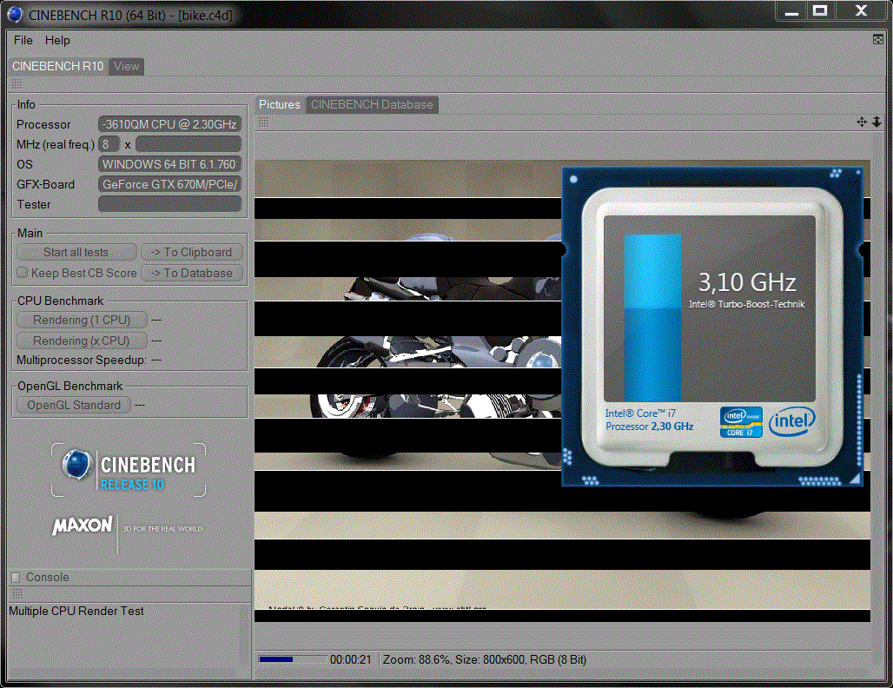Run the Rendering (x CPU) test
This screenshot has width=893, height=688.
click(82, 341)
